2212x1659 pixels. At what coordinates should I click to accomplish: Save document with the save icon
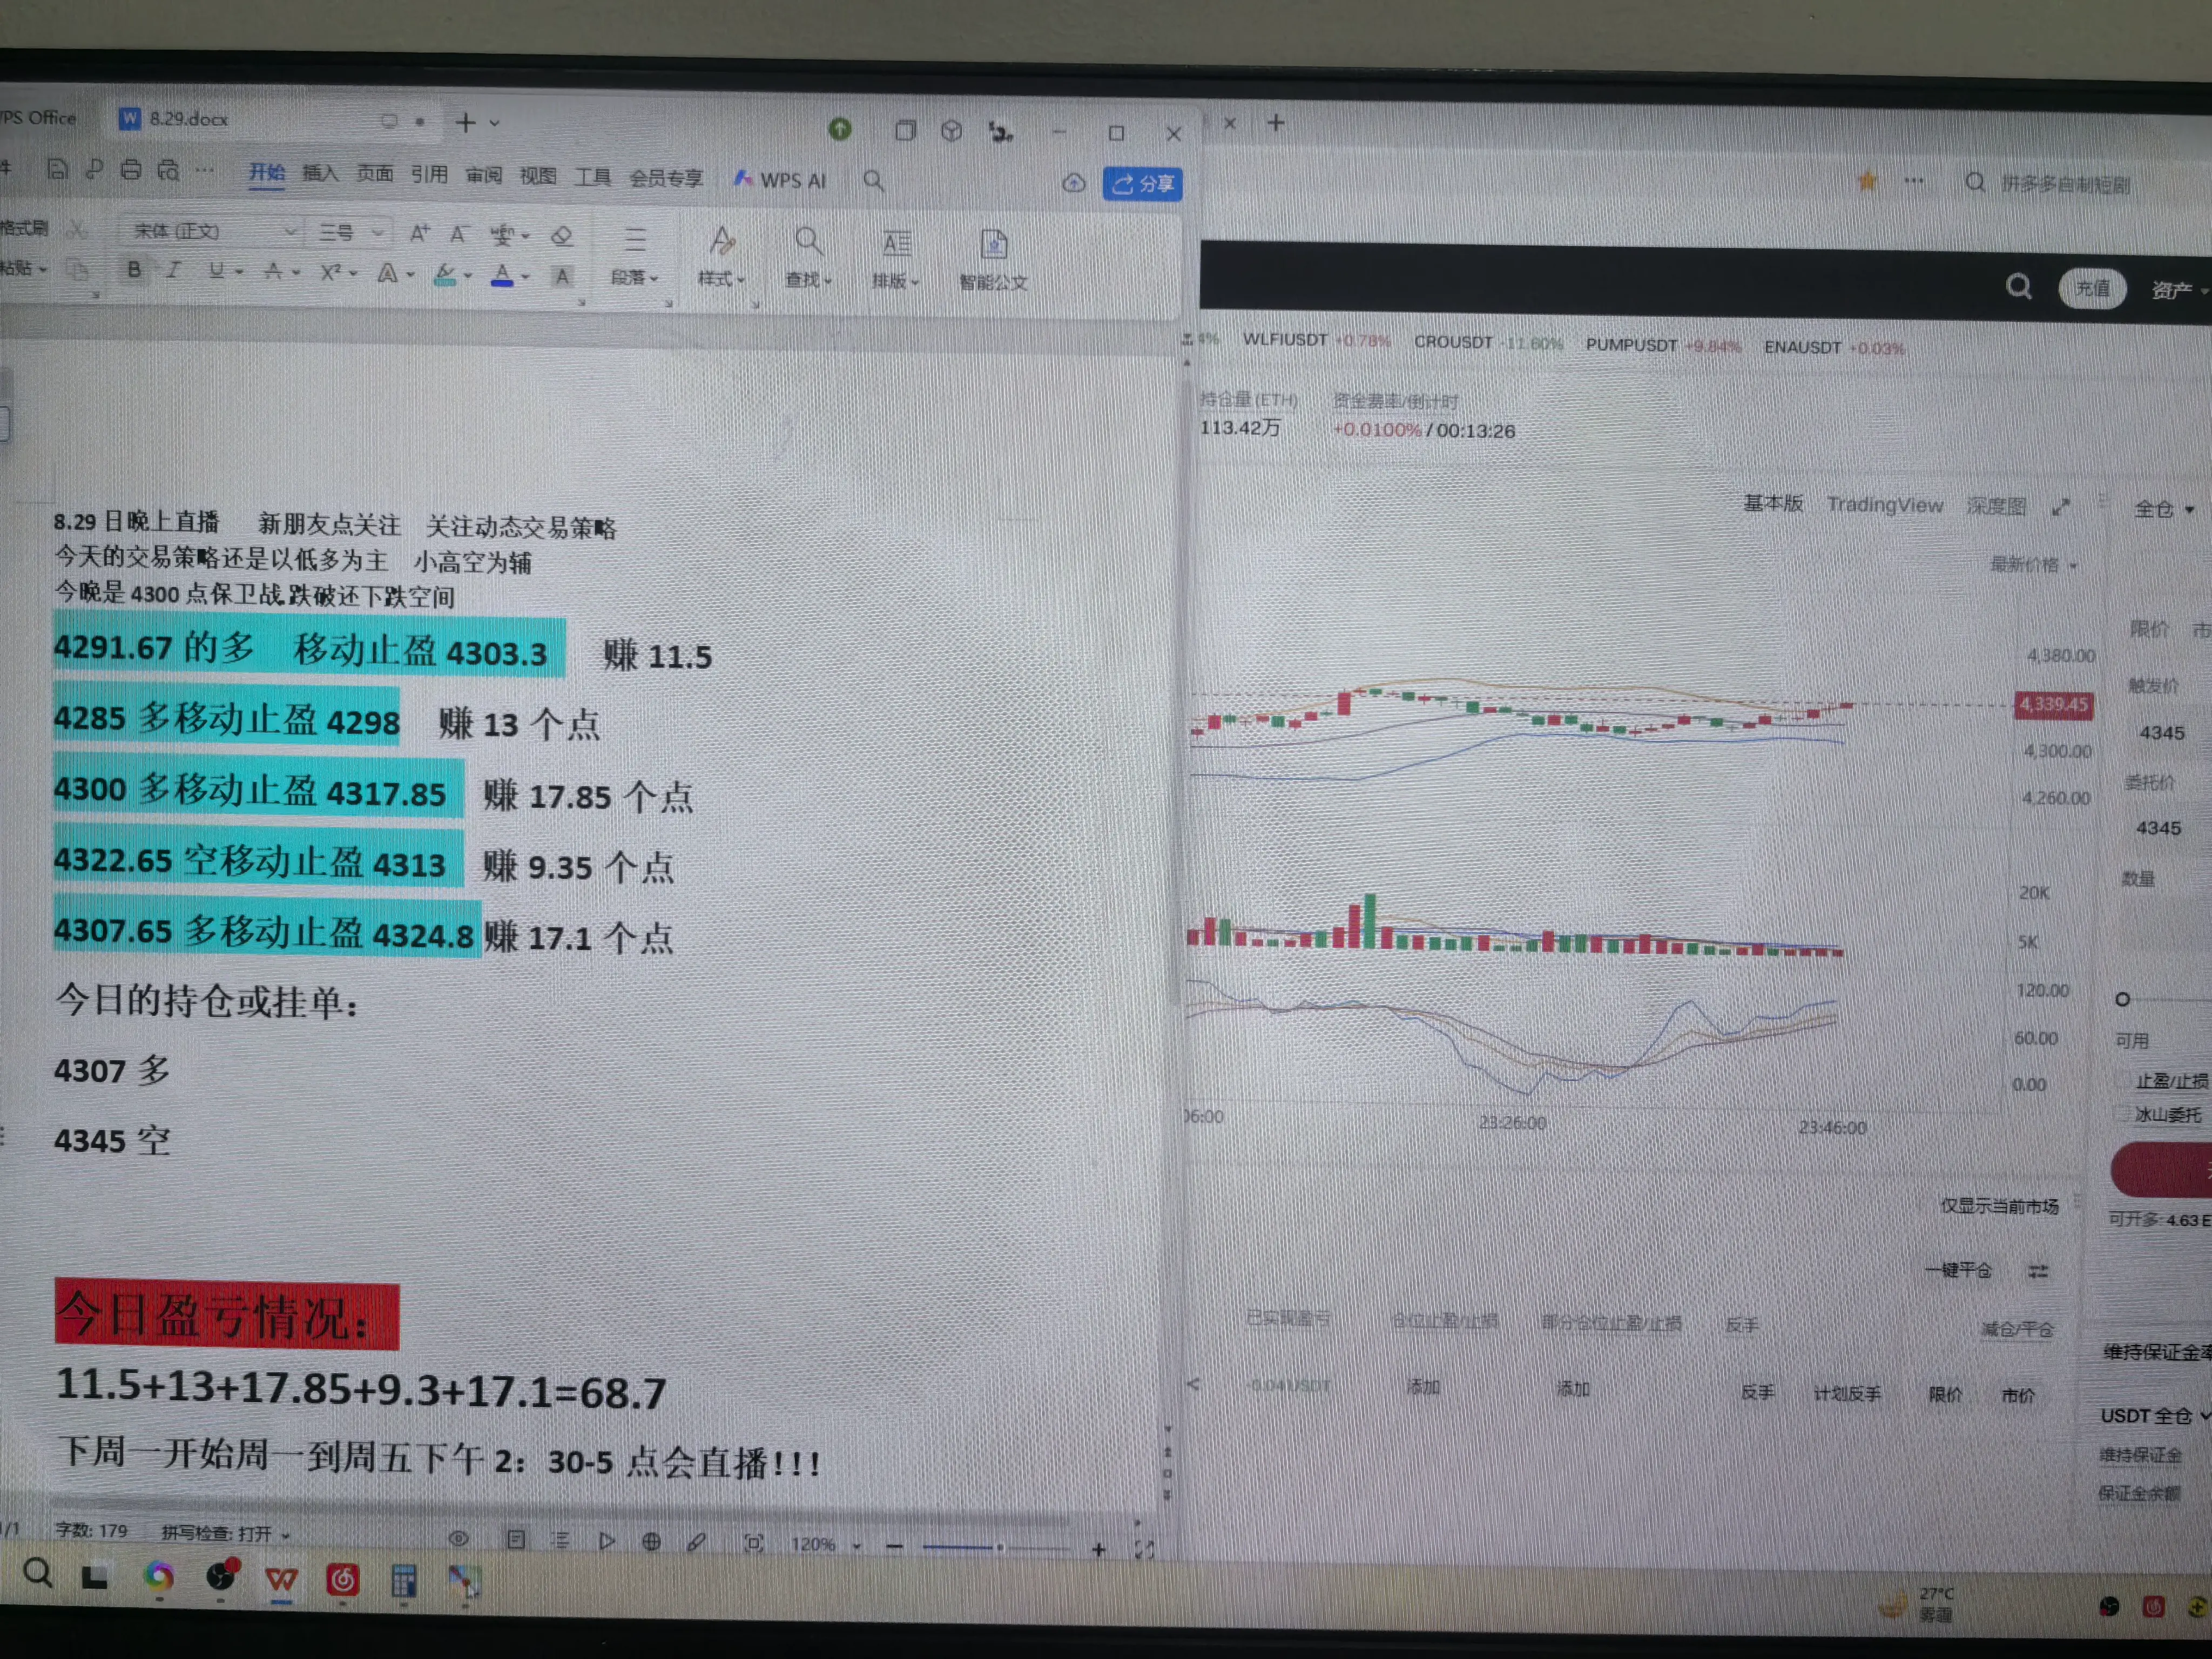tap(58, 169)
